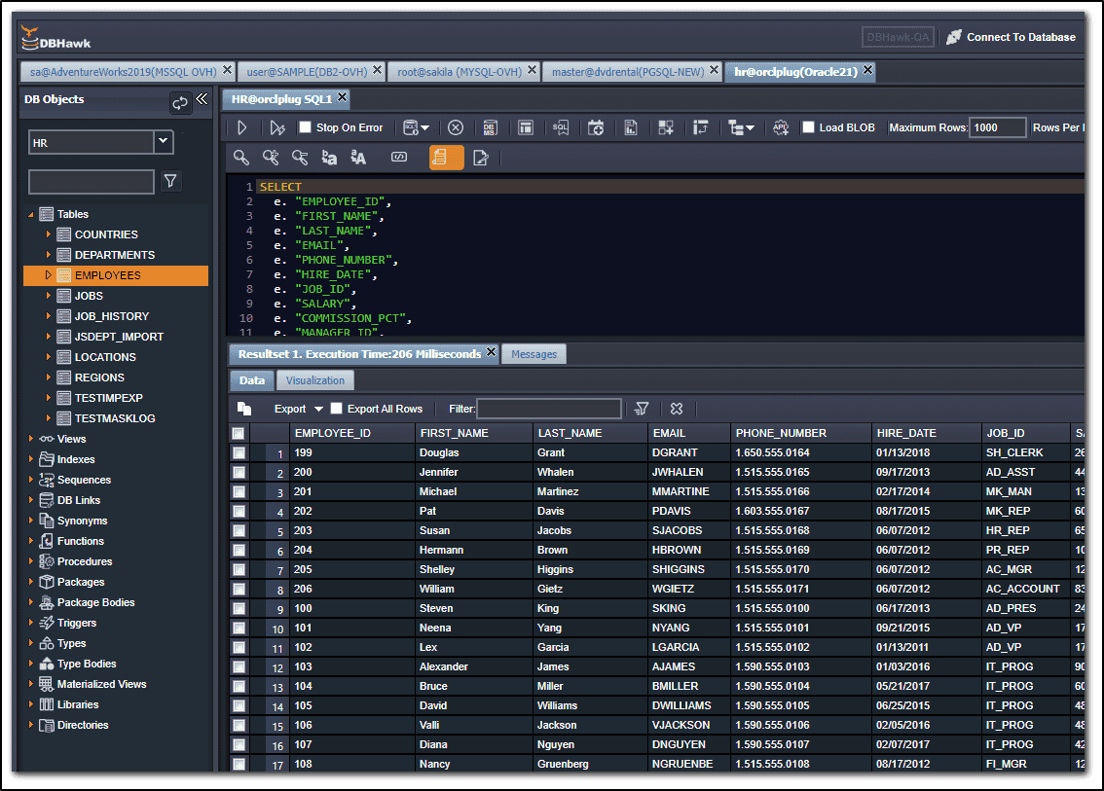
Task: Apply the resultset filter funnel icon
Action: click(x=642, y=409)
